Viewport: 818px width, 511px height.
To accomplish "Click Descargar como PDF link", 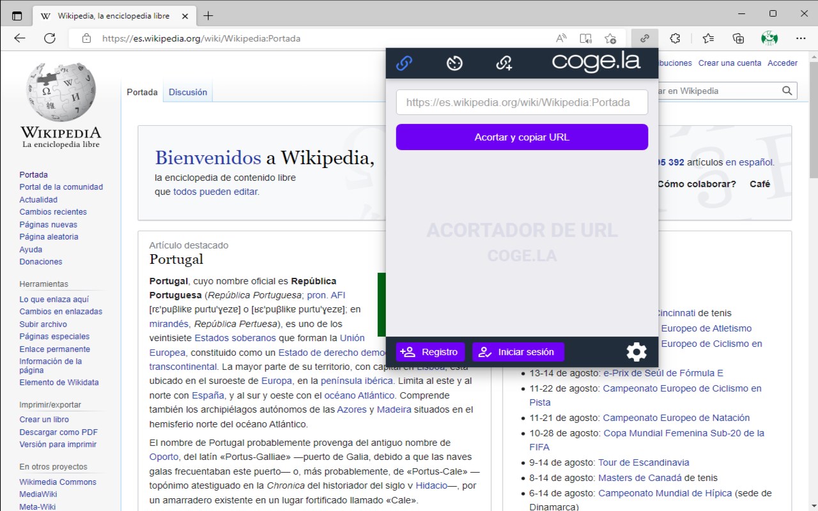I will (x=59, y=432).
